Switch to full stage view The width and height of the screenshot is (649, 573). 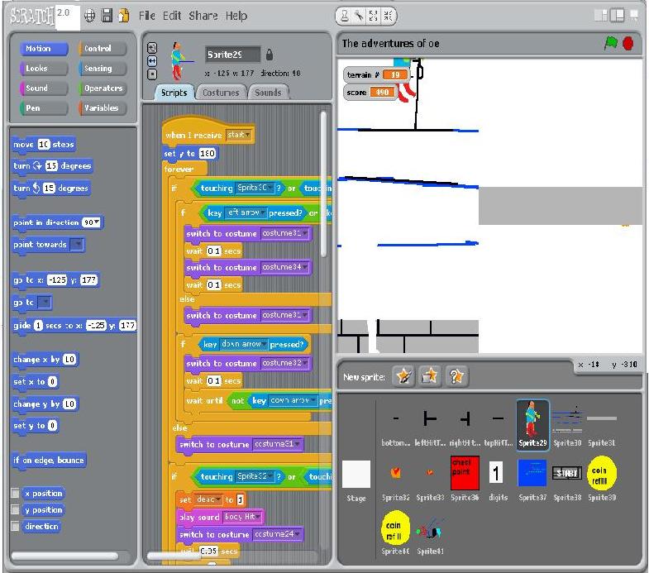click(617, 16)
